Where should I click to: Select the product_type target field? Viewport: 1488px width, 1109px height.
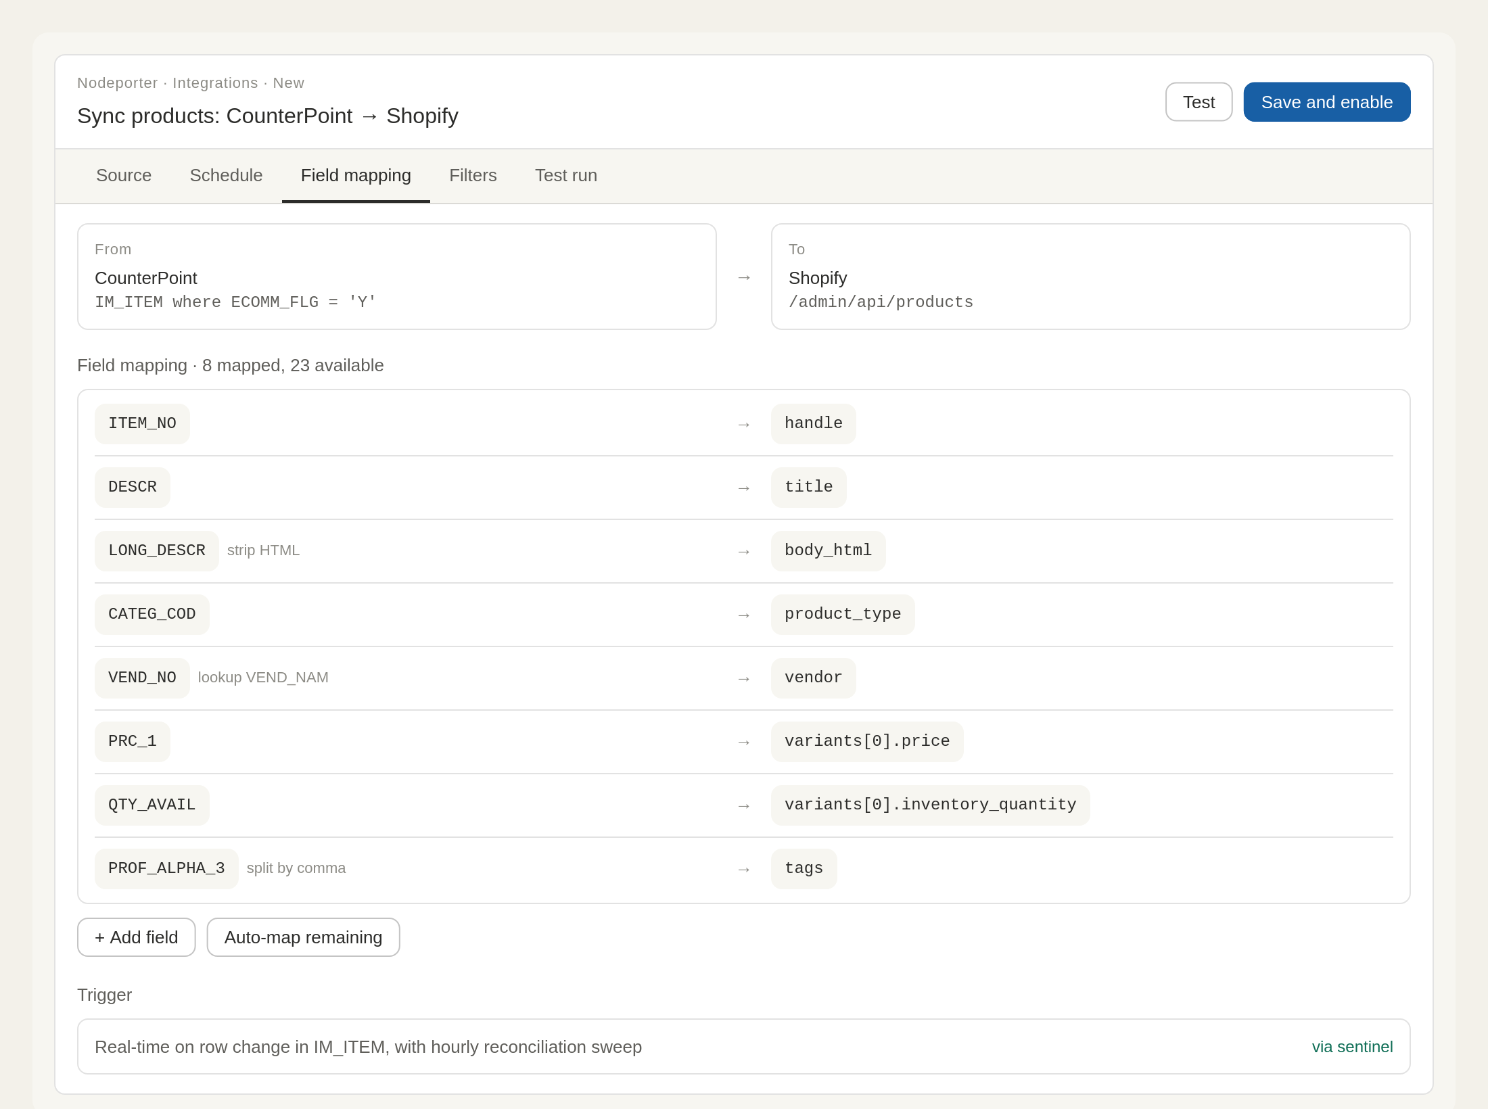tap(843, 614)
